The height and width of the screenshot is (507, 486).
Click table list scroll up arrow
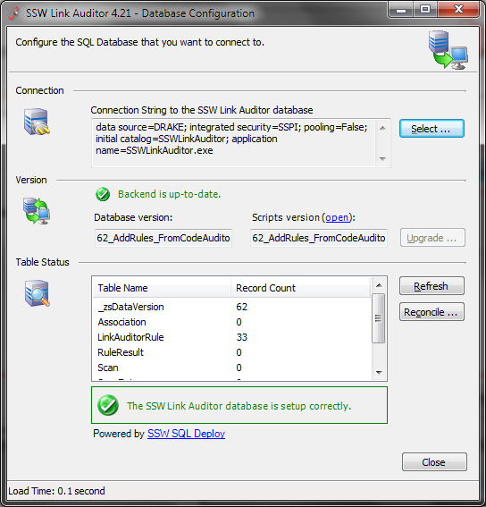tap(379, 285)
